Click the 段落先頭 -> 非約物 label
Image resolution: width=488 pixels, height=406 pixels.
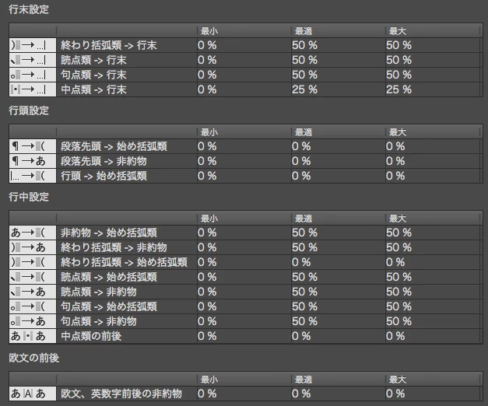click(x=104, y=161)
